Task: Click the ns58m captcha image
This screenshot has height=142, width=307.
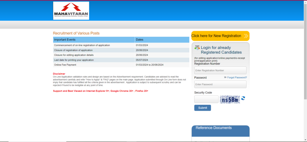Action: [x=230, y=99]
